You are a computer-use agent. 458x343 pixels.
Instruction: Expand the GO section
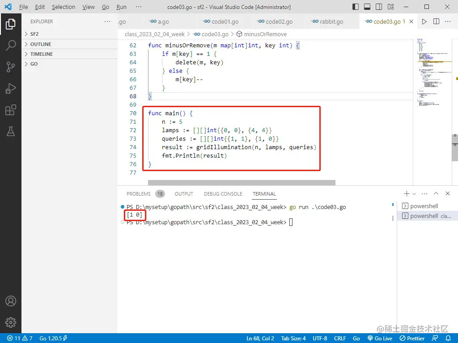[69, 64]
